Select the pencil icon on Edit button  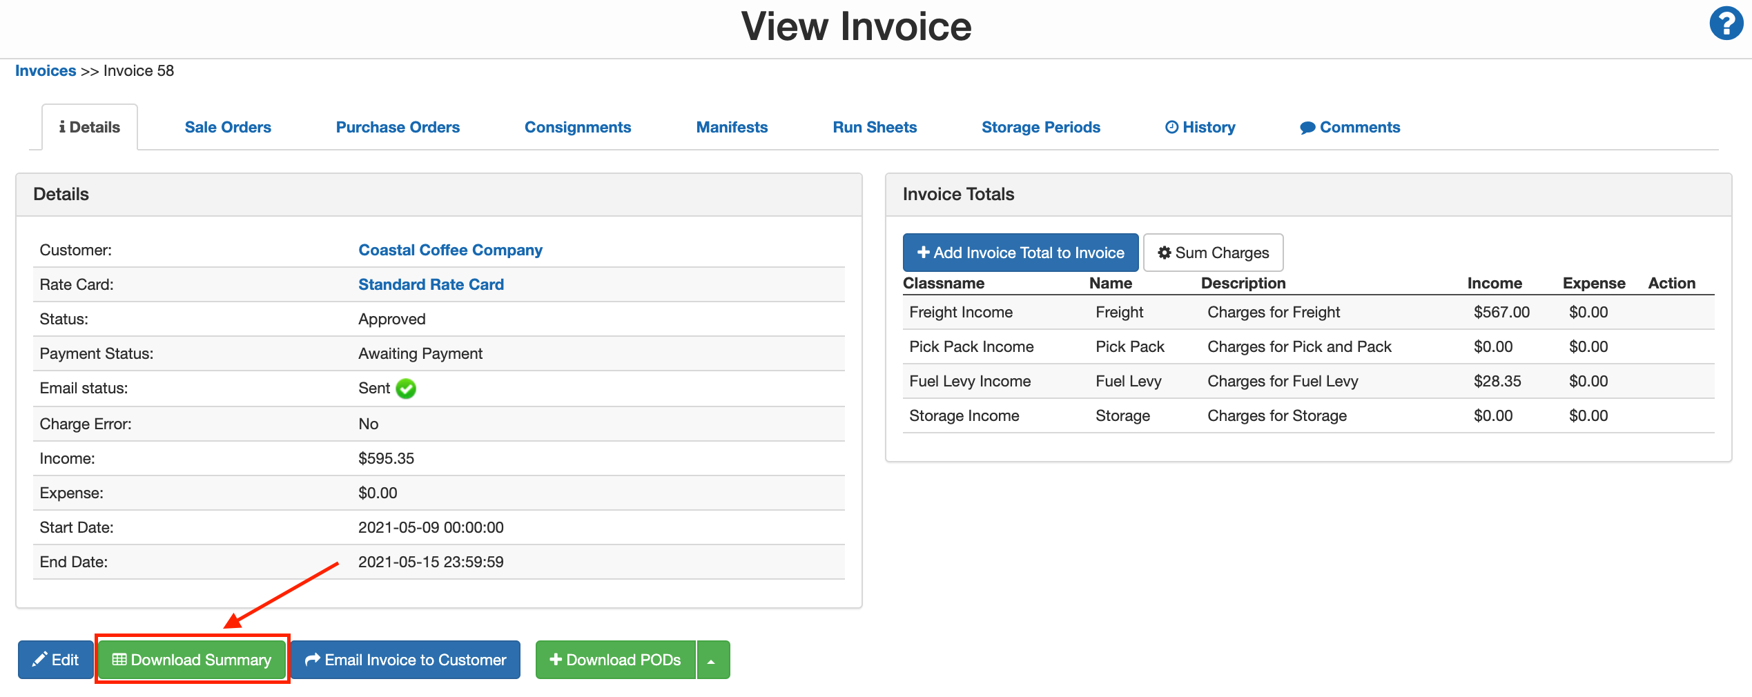(39, 659)
